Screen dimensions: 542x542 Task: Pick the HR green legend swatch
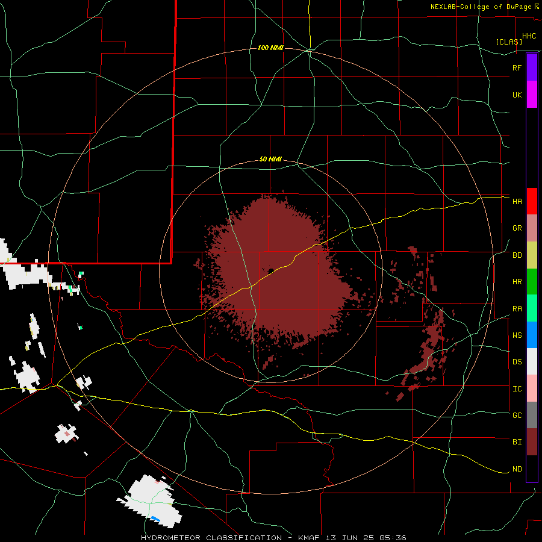(532, 281)
